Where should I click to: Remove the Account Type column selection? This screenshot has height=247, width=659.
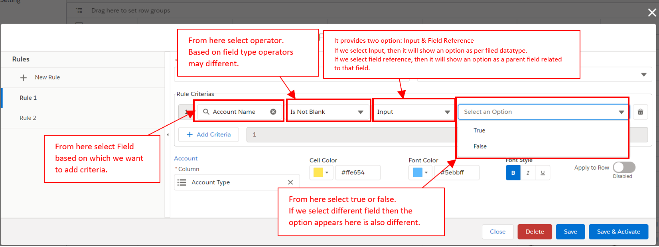point(290,182)
